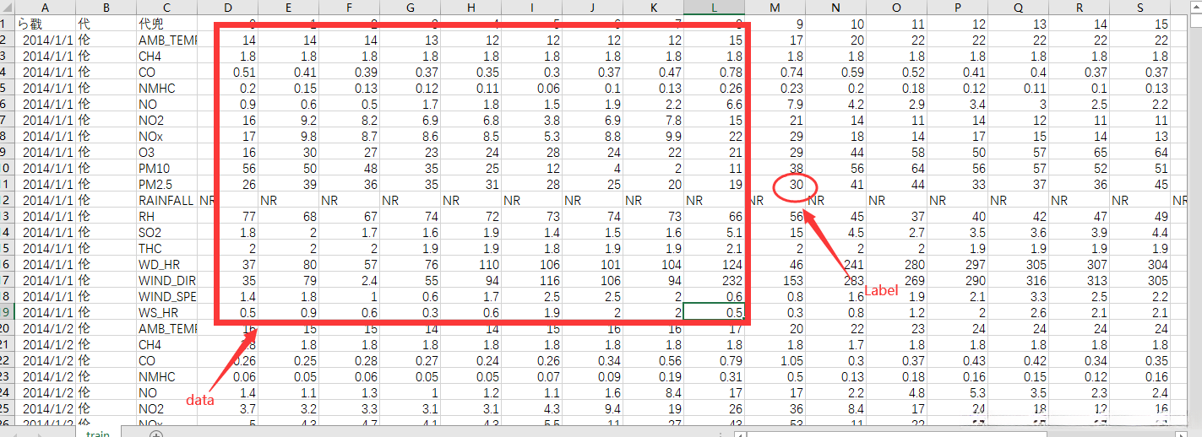Select the WIND_SPE label cell

pos(166,296)
